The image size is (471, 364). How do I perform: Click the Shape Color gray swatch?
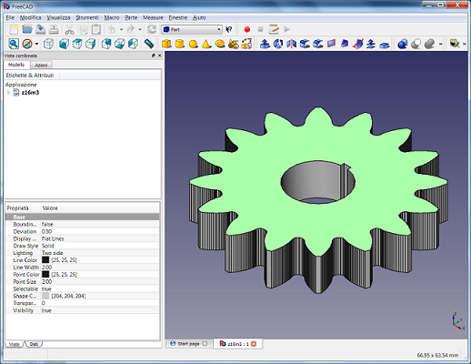pos(45,296)
